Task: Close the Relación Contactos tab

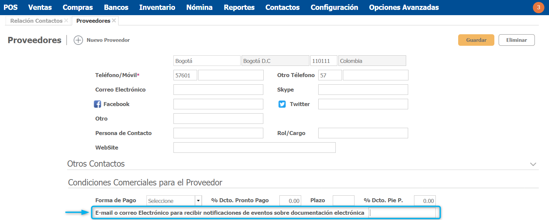Action: (x=66, y=20)
